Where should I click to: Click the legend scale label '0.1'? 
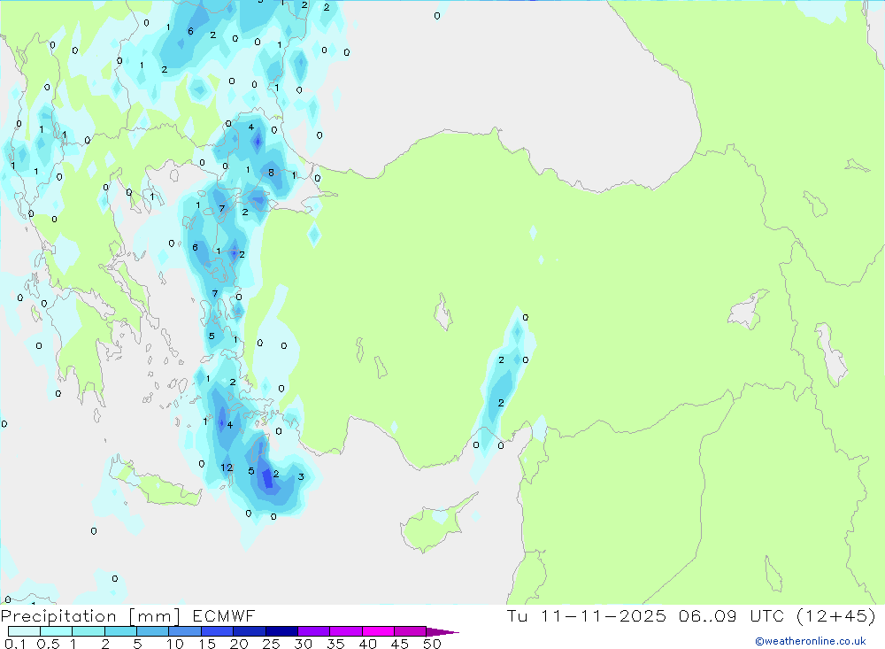[x=15, y=644]
